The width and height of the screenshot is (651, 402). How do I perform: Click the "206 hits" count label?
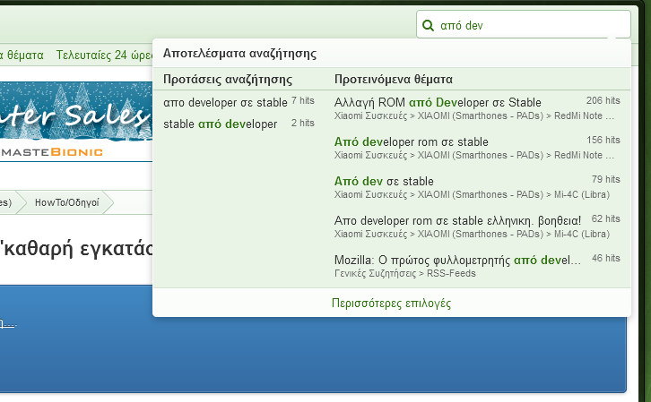pyautogui.click(x=603, y=100)
